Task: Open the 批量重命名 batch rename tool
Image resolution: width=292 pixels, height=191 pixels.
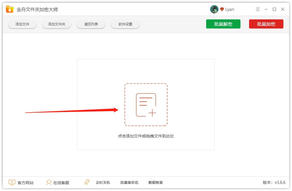Action: (x=129, y=182)
